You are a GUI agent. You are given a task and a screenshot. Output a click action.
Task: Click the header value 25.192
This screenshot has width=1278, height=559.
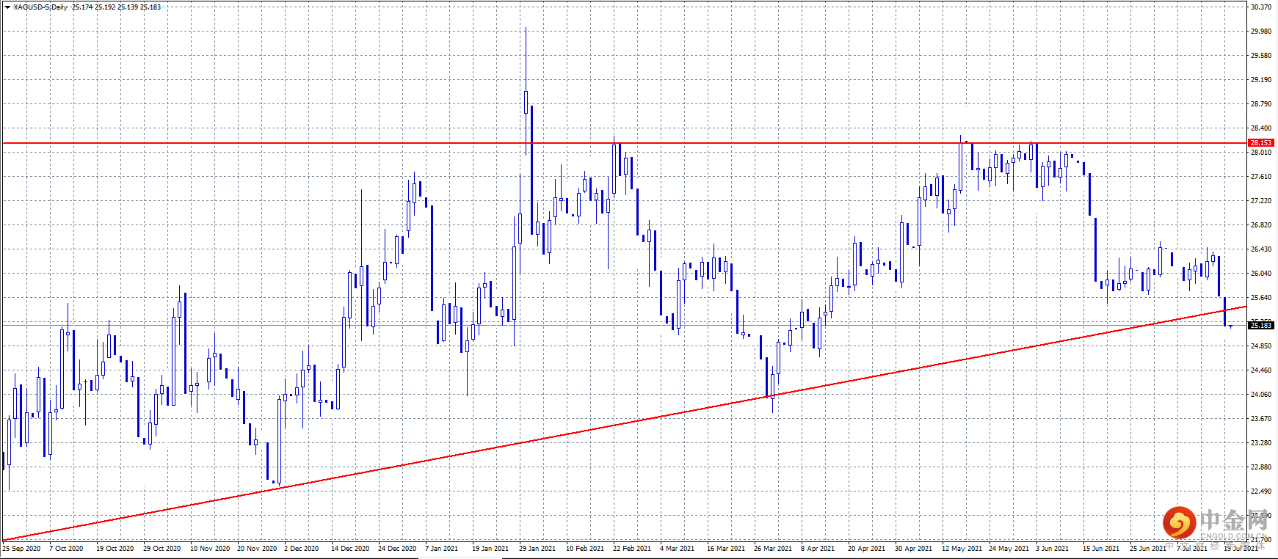[105, 7]
